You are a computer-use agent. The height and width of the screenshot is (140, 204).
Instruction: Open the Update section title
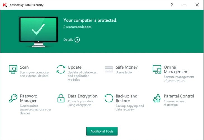(x=75, y=67)
